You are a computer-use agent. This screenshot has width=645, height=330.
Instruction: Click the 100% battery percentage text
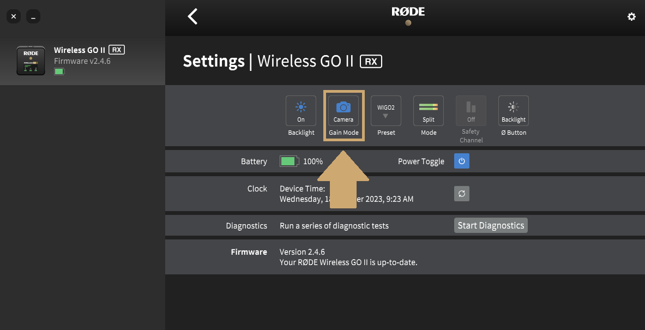pyautogui.click(x=313, y=161)
